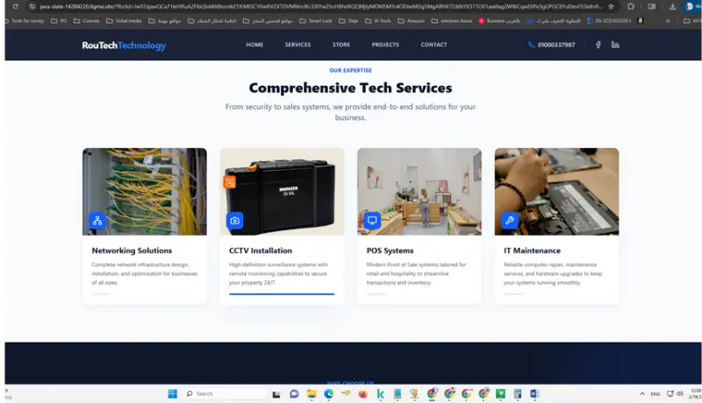Open File Explorer from the taskbar
The width and height of the screenshot is (702, 403).
pyautogui.click(x=312, y=393)
